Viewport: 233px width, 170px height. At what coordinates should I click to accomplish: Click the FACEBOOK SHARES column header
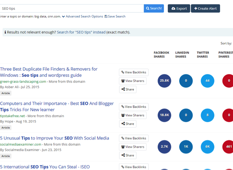click(161, 55)
